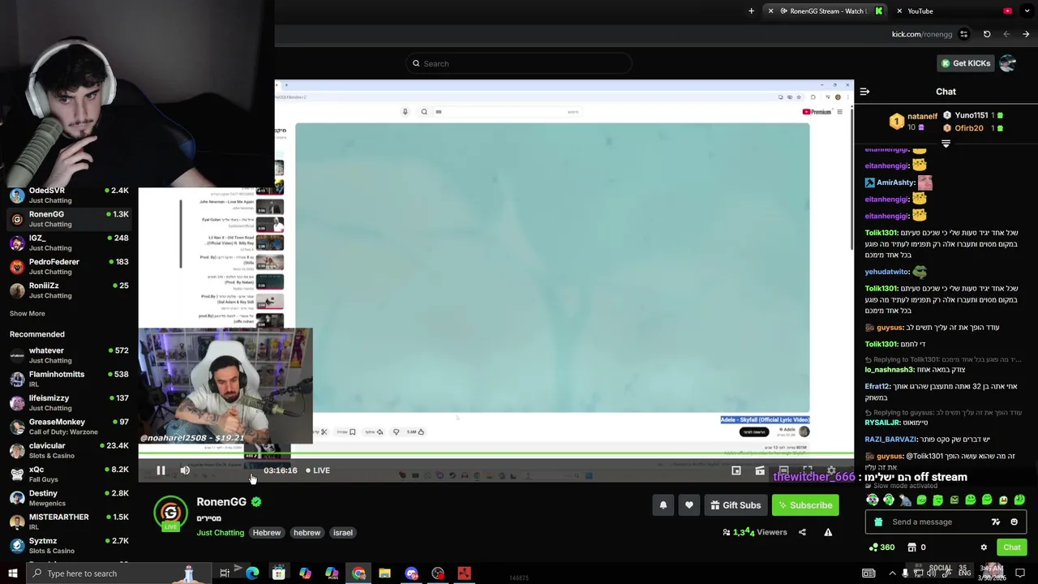Jump to LIVE indicator in player
The height and width of the screenshot is (584, 1038).
pyautogui.click(x=318, y=470)
